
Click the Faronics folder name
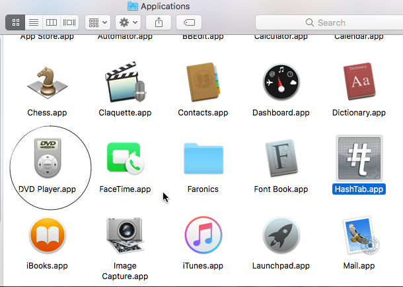(203, 189)
